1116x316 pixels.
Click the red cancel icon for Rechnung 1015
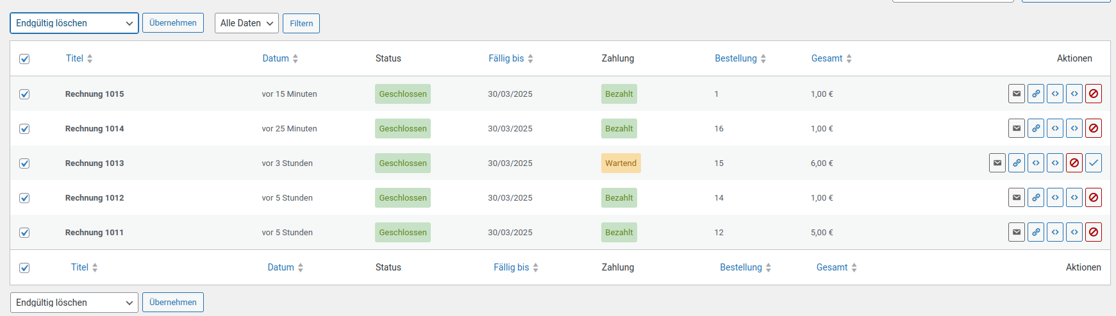click(1094, 94)
